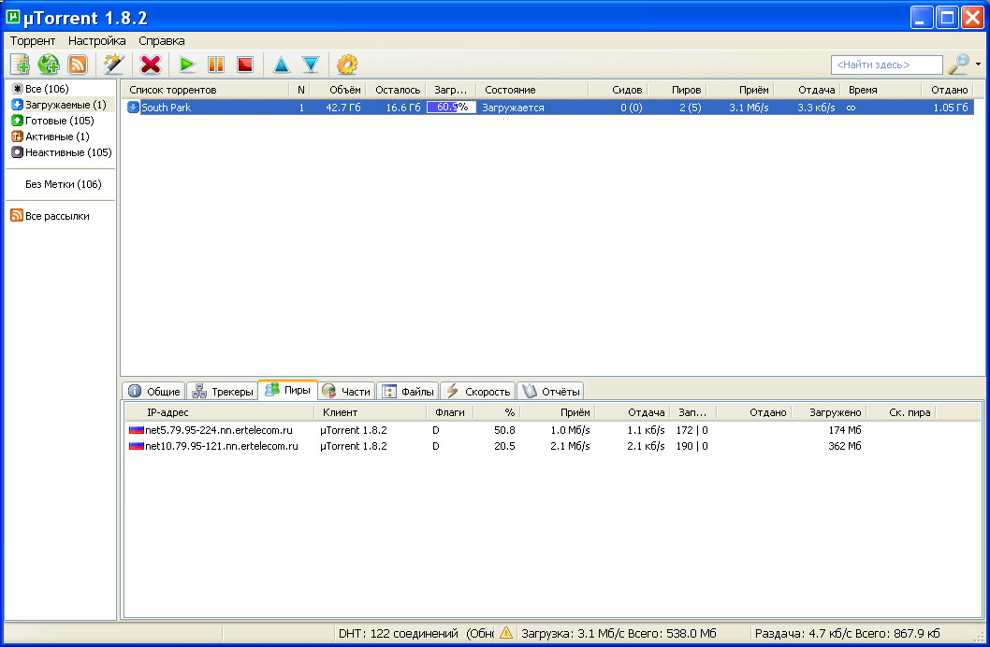This screenshot has height=647, width=990.
Task: Sort torrents by Пиров column
Action: pyautogui.click(x=677, y=90)
